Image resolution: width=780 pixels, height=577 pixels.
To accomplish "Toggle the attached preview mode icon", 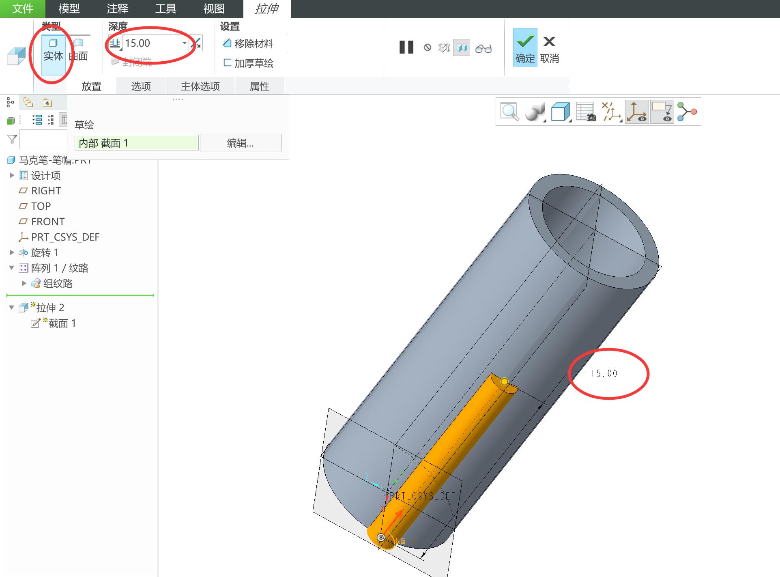I will [x=461, y=48].
